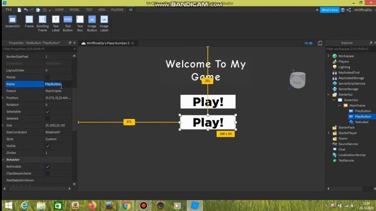Insert a Text Button element
The width and height of the screenshot is (376, 211).
tap(68, 23)
